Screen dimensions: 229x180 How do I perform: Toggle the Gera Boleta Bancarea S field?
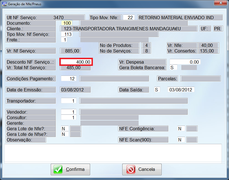point(174,67)
